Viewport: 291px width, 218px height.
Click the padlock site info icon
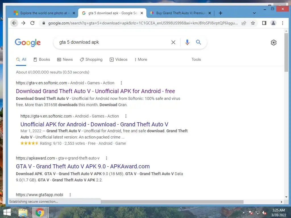[44, 23]
